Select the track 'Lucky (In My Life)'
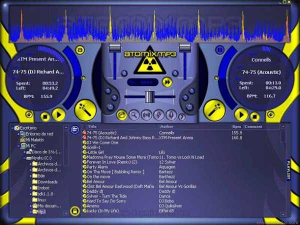 tap(102, 211)
